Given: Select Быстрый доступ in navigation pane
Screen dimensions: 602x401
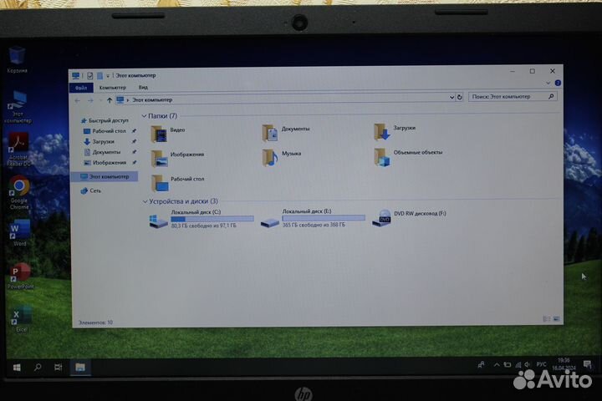Looking at the screenshot, I should 105,120.
